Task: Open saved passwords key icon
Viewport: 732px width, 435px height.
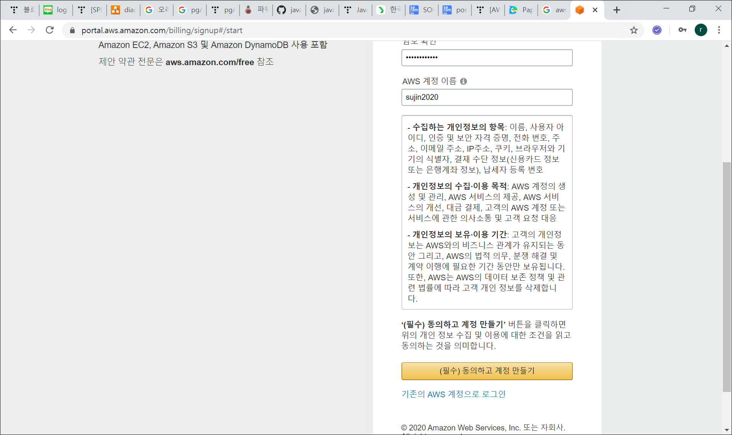Action: point(682,30)
